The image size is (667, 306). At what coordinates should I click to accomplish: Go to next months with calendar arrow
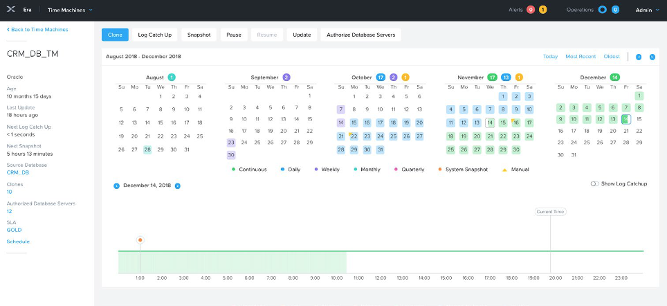click(652, 57)
